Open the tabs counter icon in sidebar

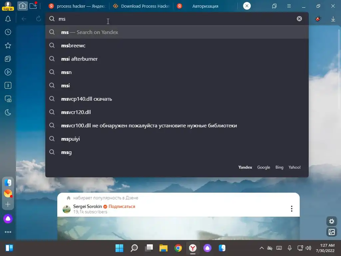(x=8, y=85)
